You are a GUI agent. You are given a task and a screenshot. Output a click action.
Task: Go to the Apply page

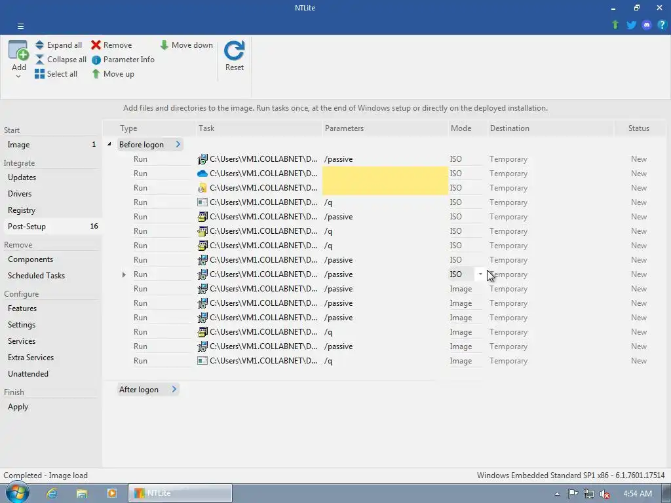click(x=51, y=407)
